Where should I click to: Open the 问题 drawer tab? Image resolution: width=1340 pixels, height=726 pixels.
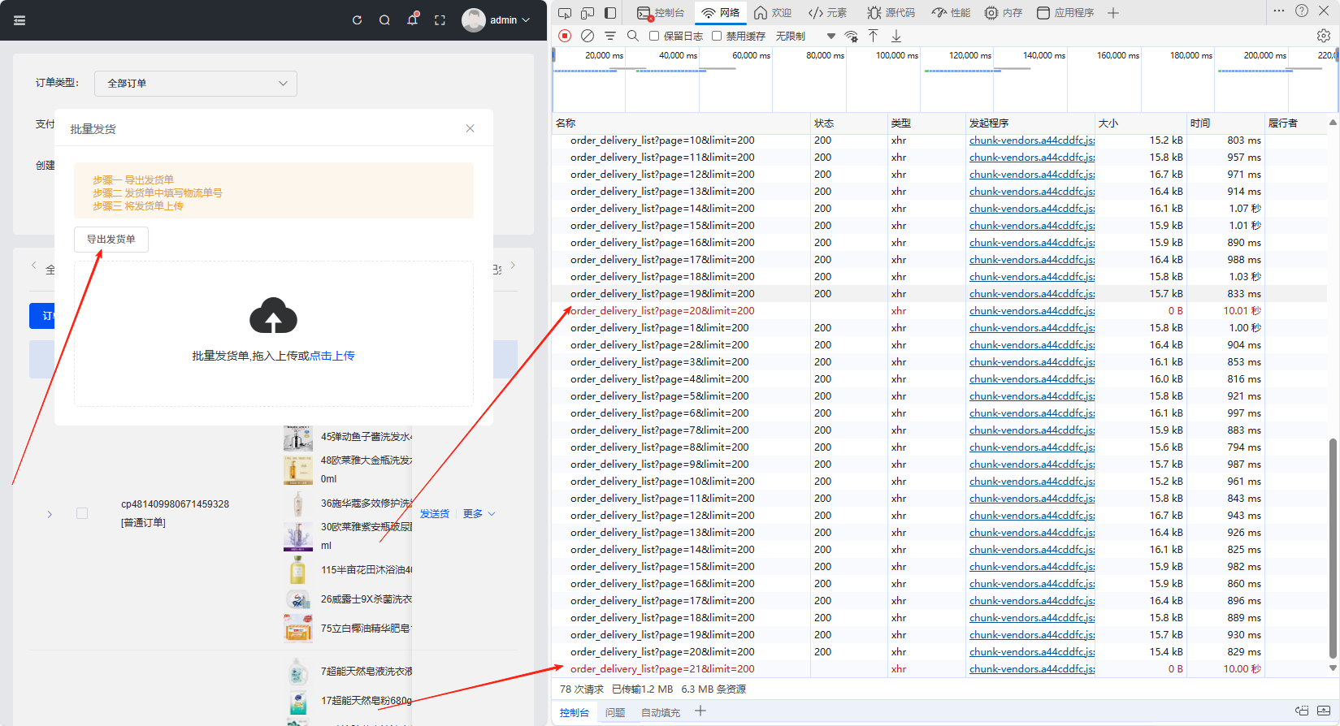tap(615, 712)
